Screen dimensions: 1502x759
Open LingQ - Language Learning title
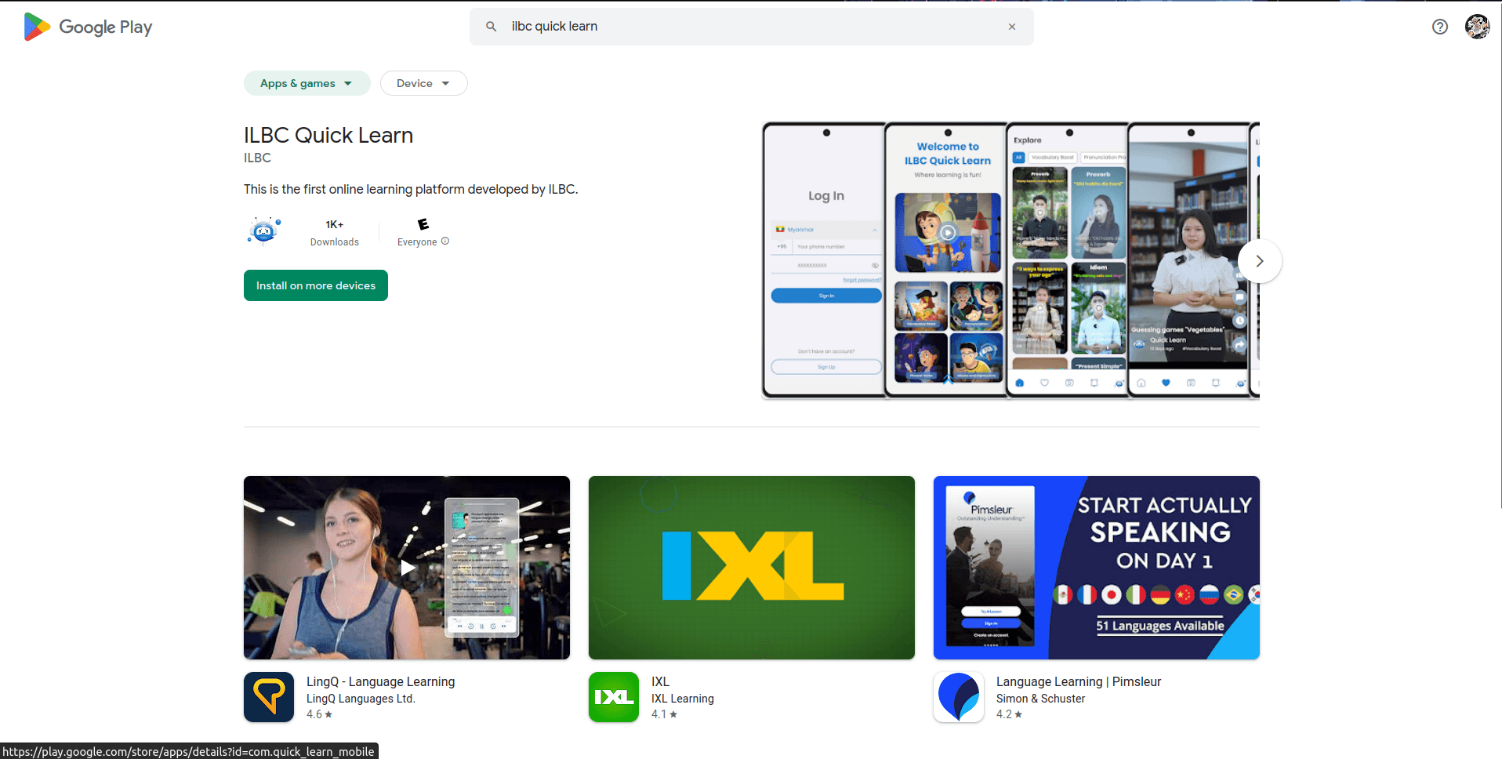pyautogui.click(x=380, y=681)
